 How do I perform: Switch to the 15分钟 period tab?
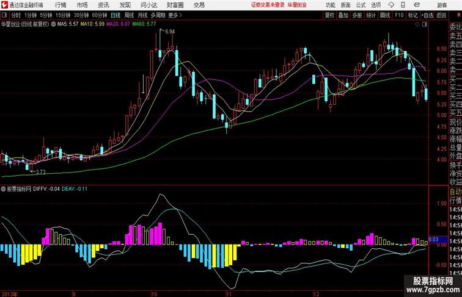63,15
